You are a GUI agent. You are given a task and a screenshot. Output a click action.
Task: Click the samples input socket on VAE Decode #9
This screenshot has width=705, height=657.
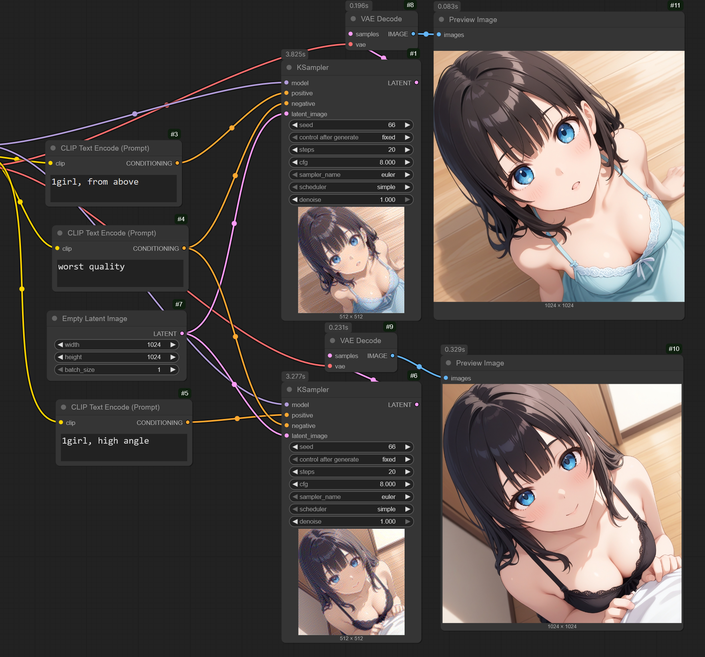point(330,356)
